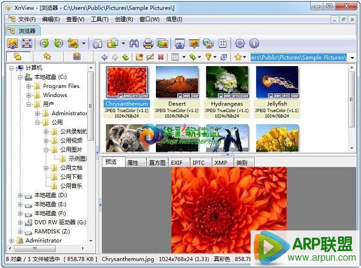Click the view mode thumbnails grid icon
This screenshot has width=361, height=268.
[x=175, y=57]
